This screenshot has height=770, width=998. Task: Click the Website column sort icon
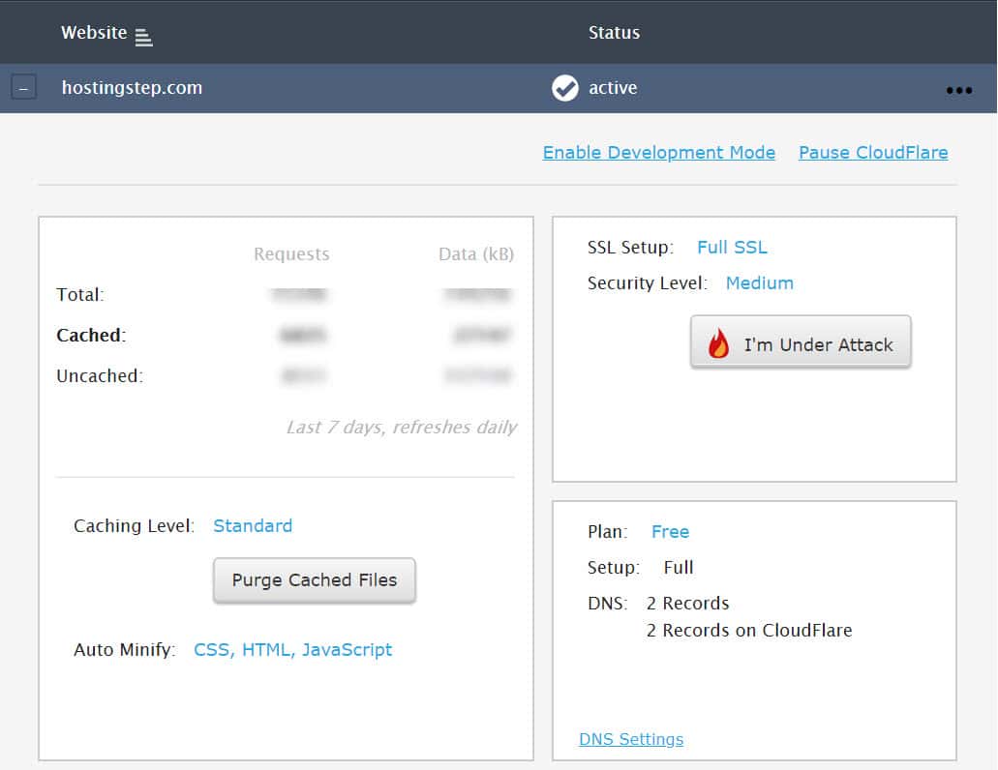click(x=144, y=38)
